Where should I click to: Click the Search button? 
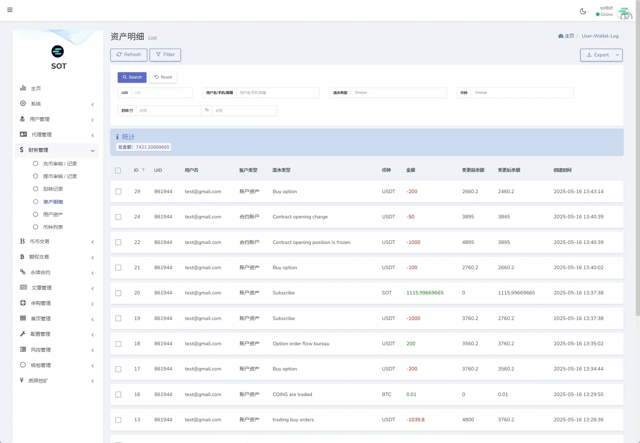(132, 77)
